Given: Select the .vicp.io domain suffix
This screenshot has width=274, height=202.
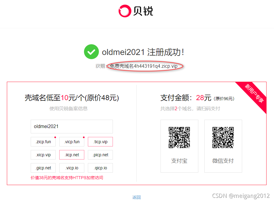Looking at the screenshot, I should [x=72, y=168].
